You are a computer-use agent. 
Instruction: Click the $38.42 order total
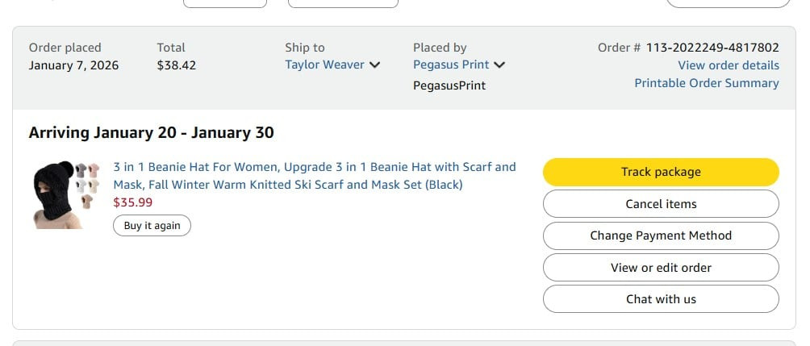tap(176, 65)
